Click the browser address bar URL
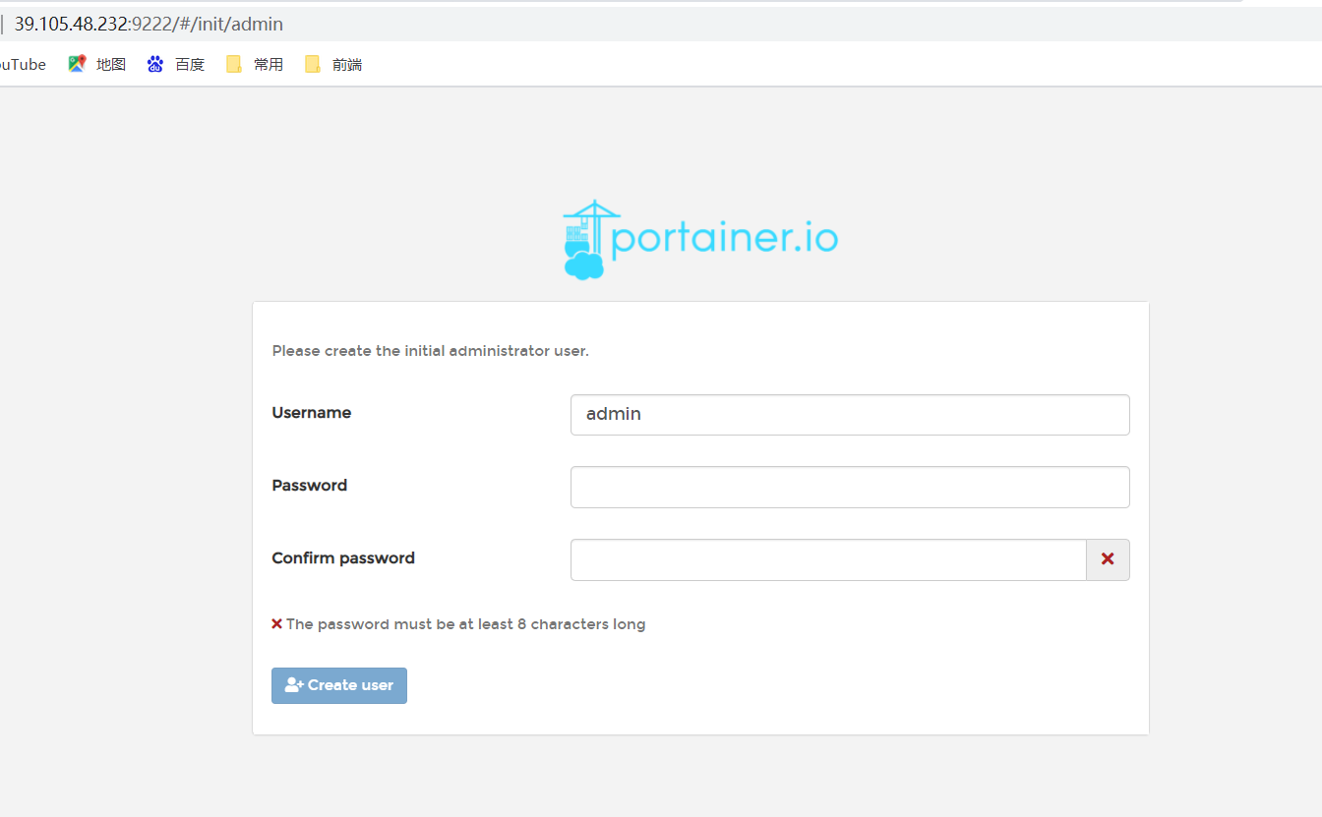 (x=149, y=24)
